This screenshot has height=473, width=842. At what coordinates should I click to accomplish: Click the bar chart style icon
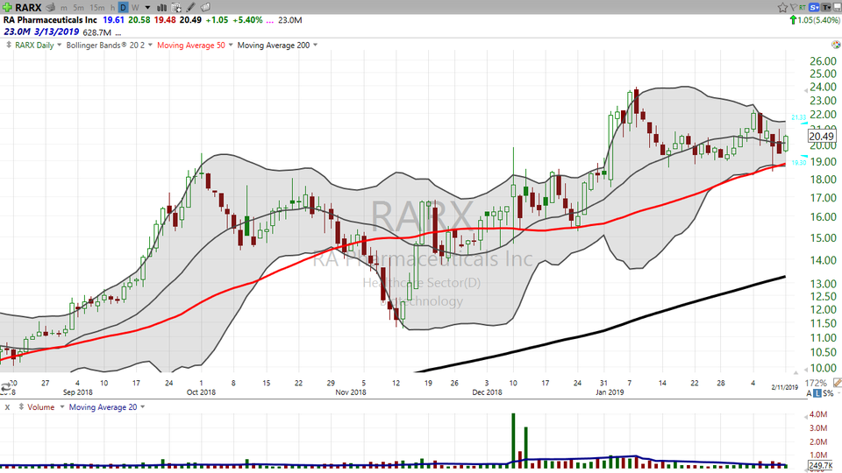(161, 8)
